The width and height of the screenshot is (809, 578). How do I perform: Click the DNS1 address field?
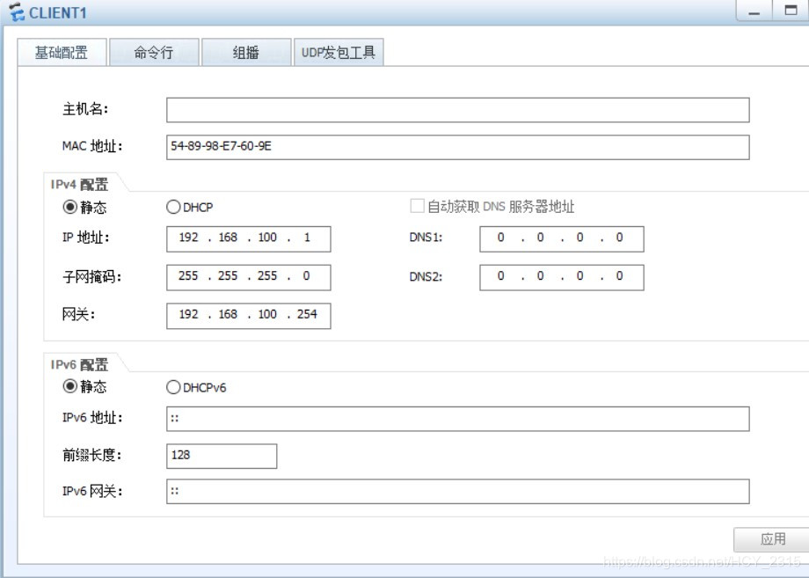coord(561,238)
